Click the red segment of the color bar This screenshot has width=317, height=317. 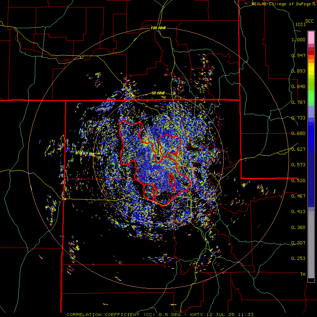311,53
